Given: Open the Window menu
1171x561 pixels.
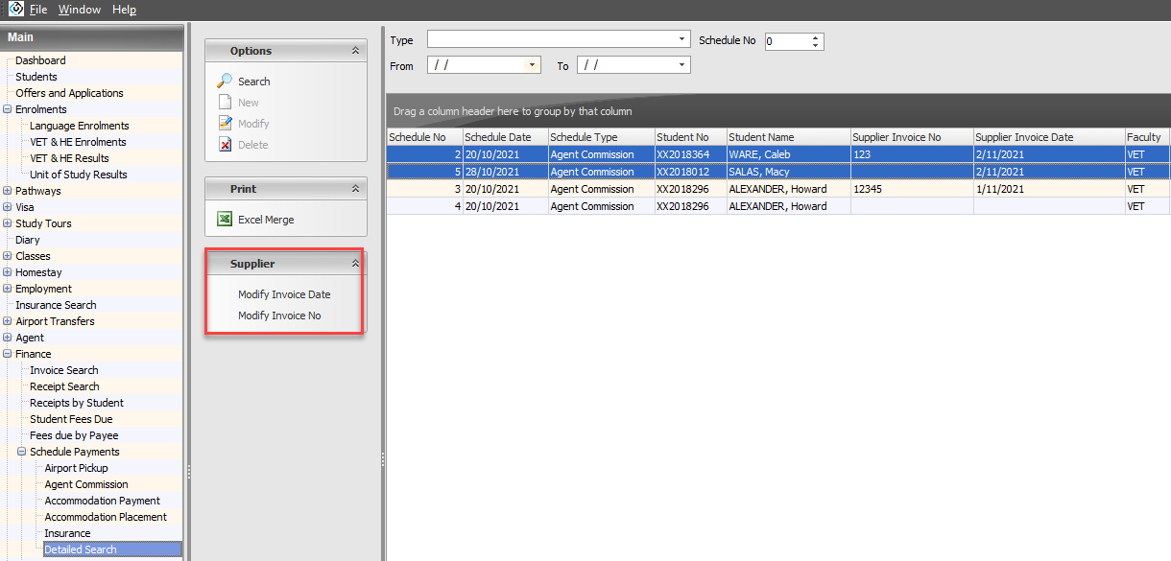Looking at the screenshot, I should [x=79, y=10].
